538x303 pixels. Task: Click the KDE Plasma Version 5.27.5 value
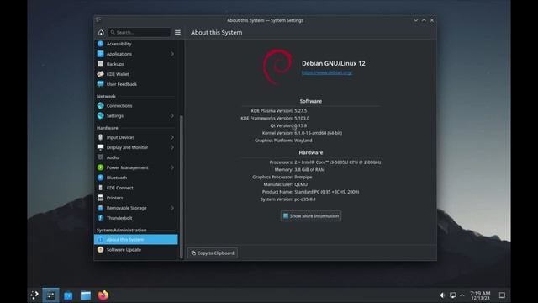[301, 110]
